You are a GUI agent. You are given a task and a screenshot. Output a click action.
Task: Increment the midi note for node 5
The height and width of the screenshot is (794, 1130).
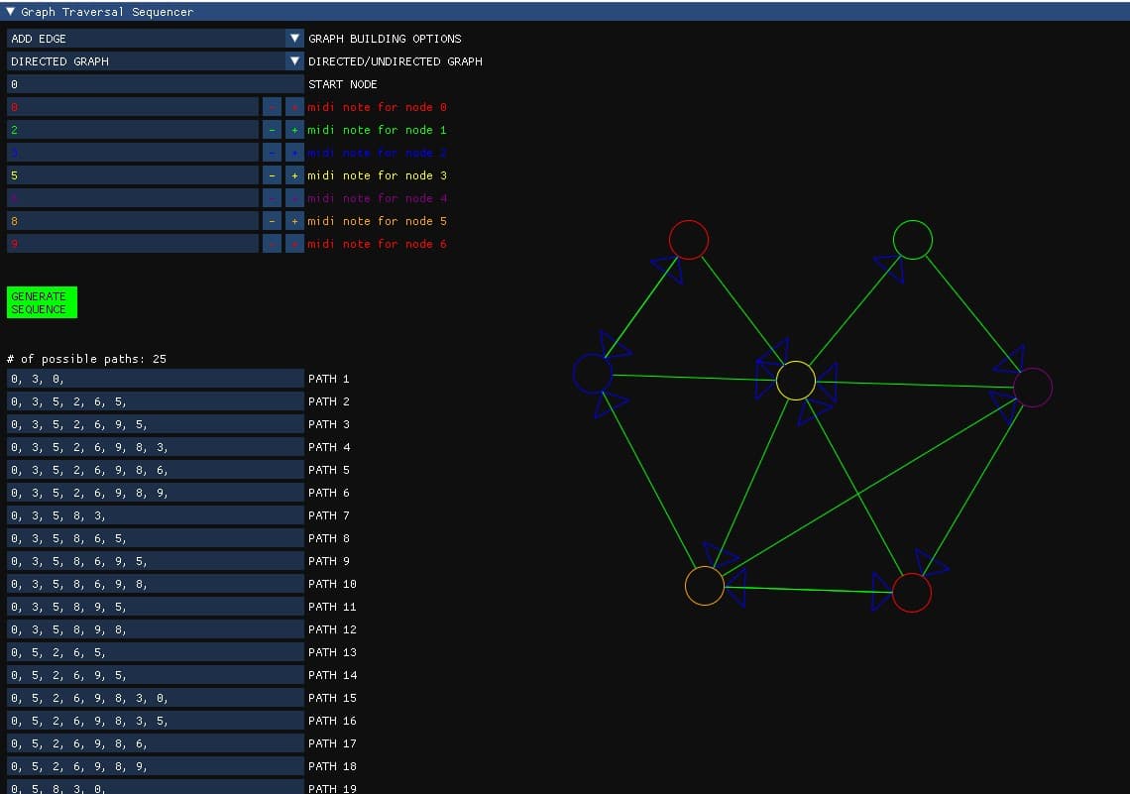tap(293, 220)
